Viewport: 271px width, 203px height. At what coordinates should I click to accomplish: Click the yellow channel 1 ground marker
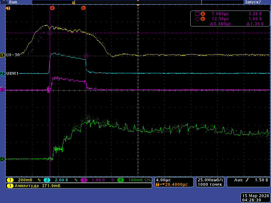3,55
